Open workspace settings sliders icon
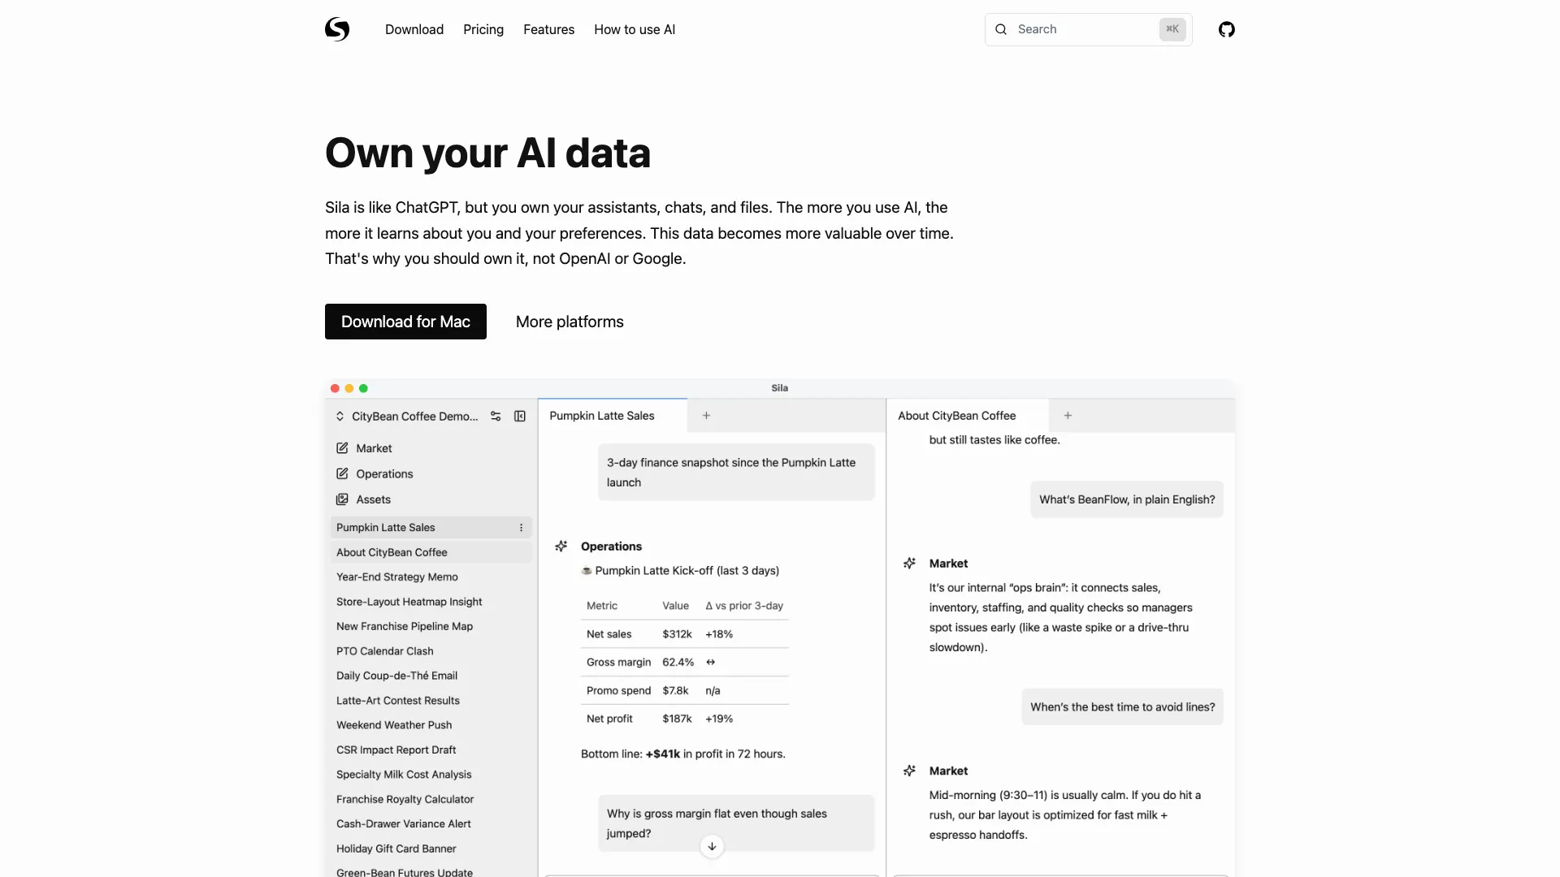Image resolution: width=1560 pixels, height=877 pixels. pos(496,417)
